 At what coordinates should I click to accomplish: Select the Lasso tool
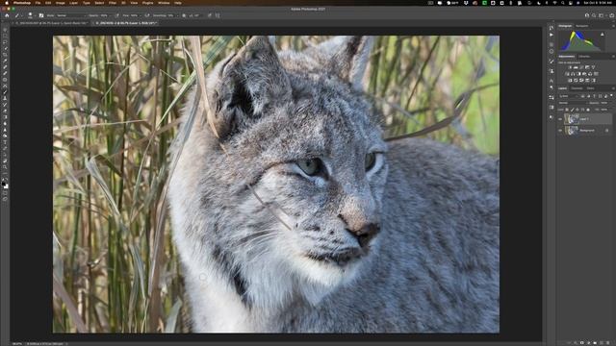coord(5,42)
